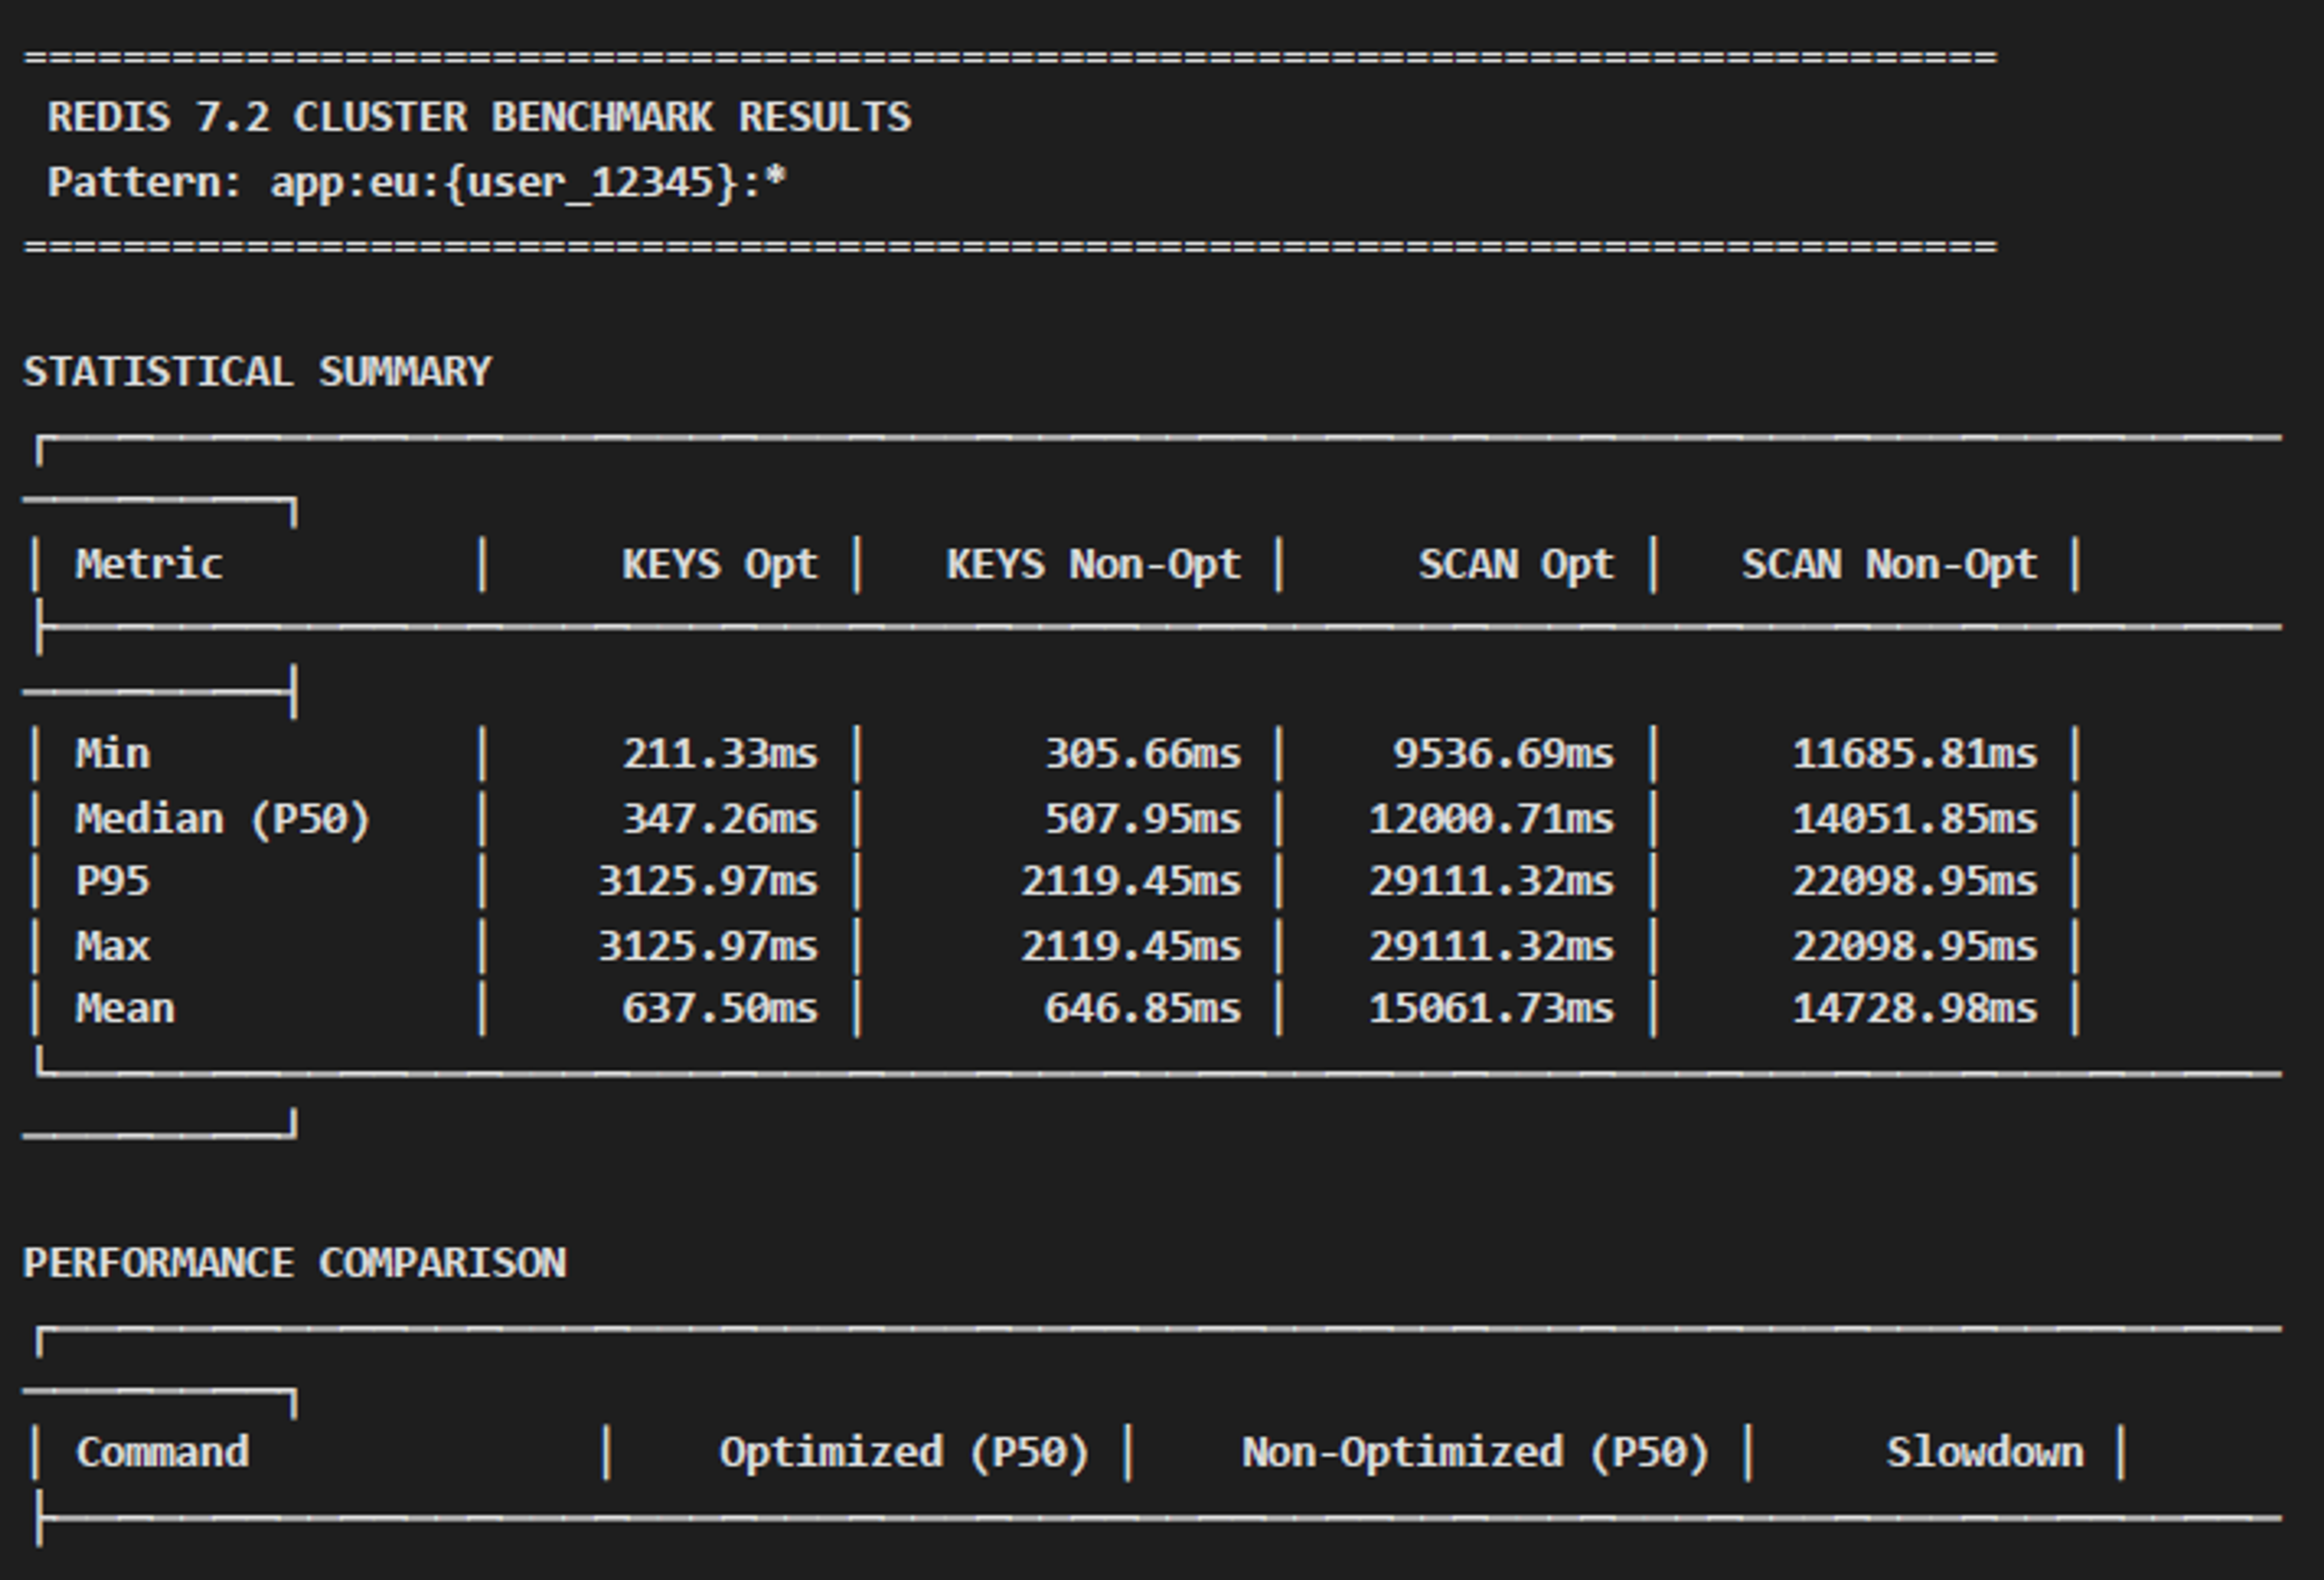This screenshot has width=2324, height=1580.
Task: Select Mean KEYS Non-Opt value 646.85ms
Action: 1143,1009
